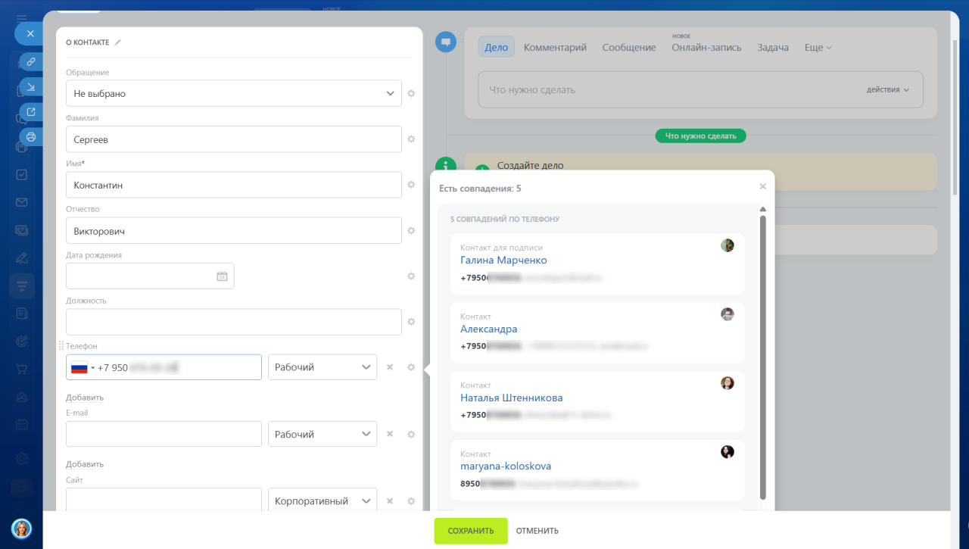
Task: Click the pencil icon next to О контакте
Action: point(117,42)
